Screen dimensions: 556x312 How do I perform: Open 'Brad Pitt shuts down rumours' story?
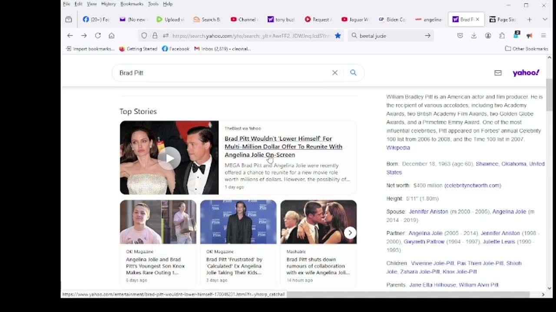tap(318, 266)
